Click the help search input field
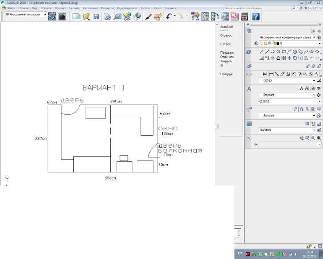Image resolution: width=323 pixels, height=259 pixels. [x=257, y=8]
